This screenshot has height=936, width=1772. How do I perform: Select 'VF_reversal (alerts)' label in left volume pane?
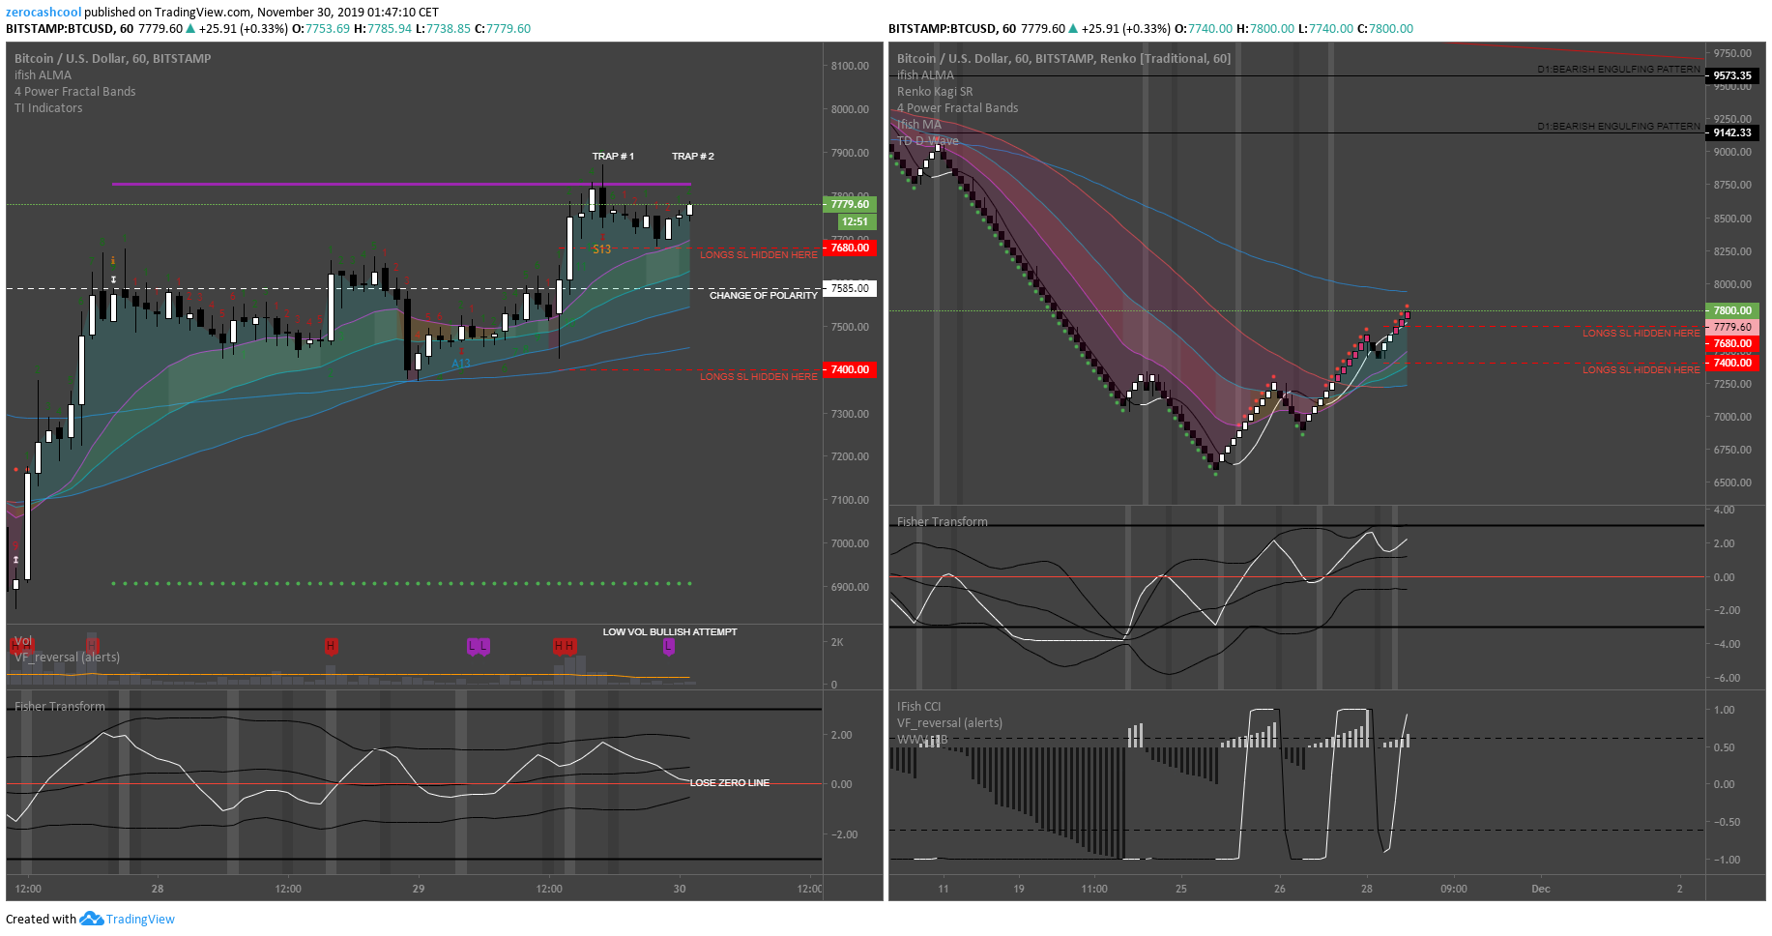point(67,657)
